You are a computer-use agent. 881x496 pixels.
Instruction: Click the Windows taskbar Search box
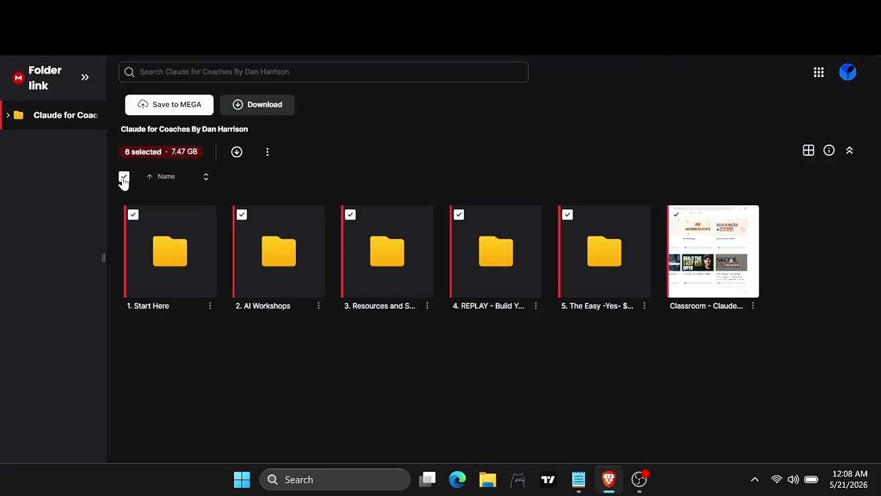[335, 479]
